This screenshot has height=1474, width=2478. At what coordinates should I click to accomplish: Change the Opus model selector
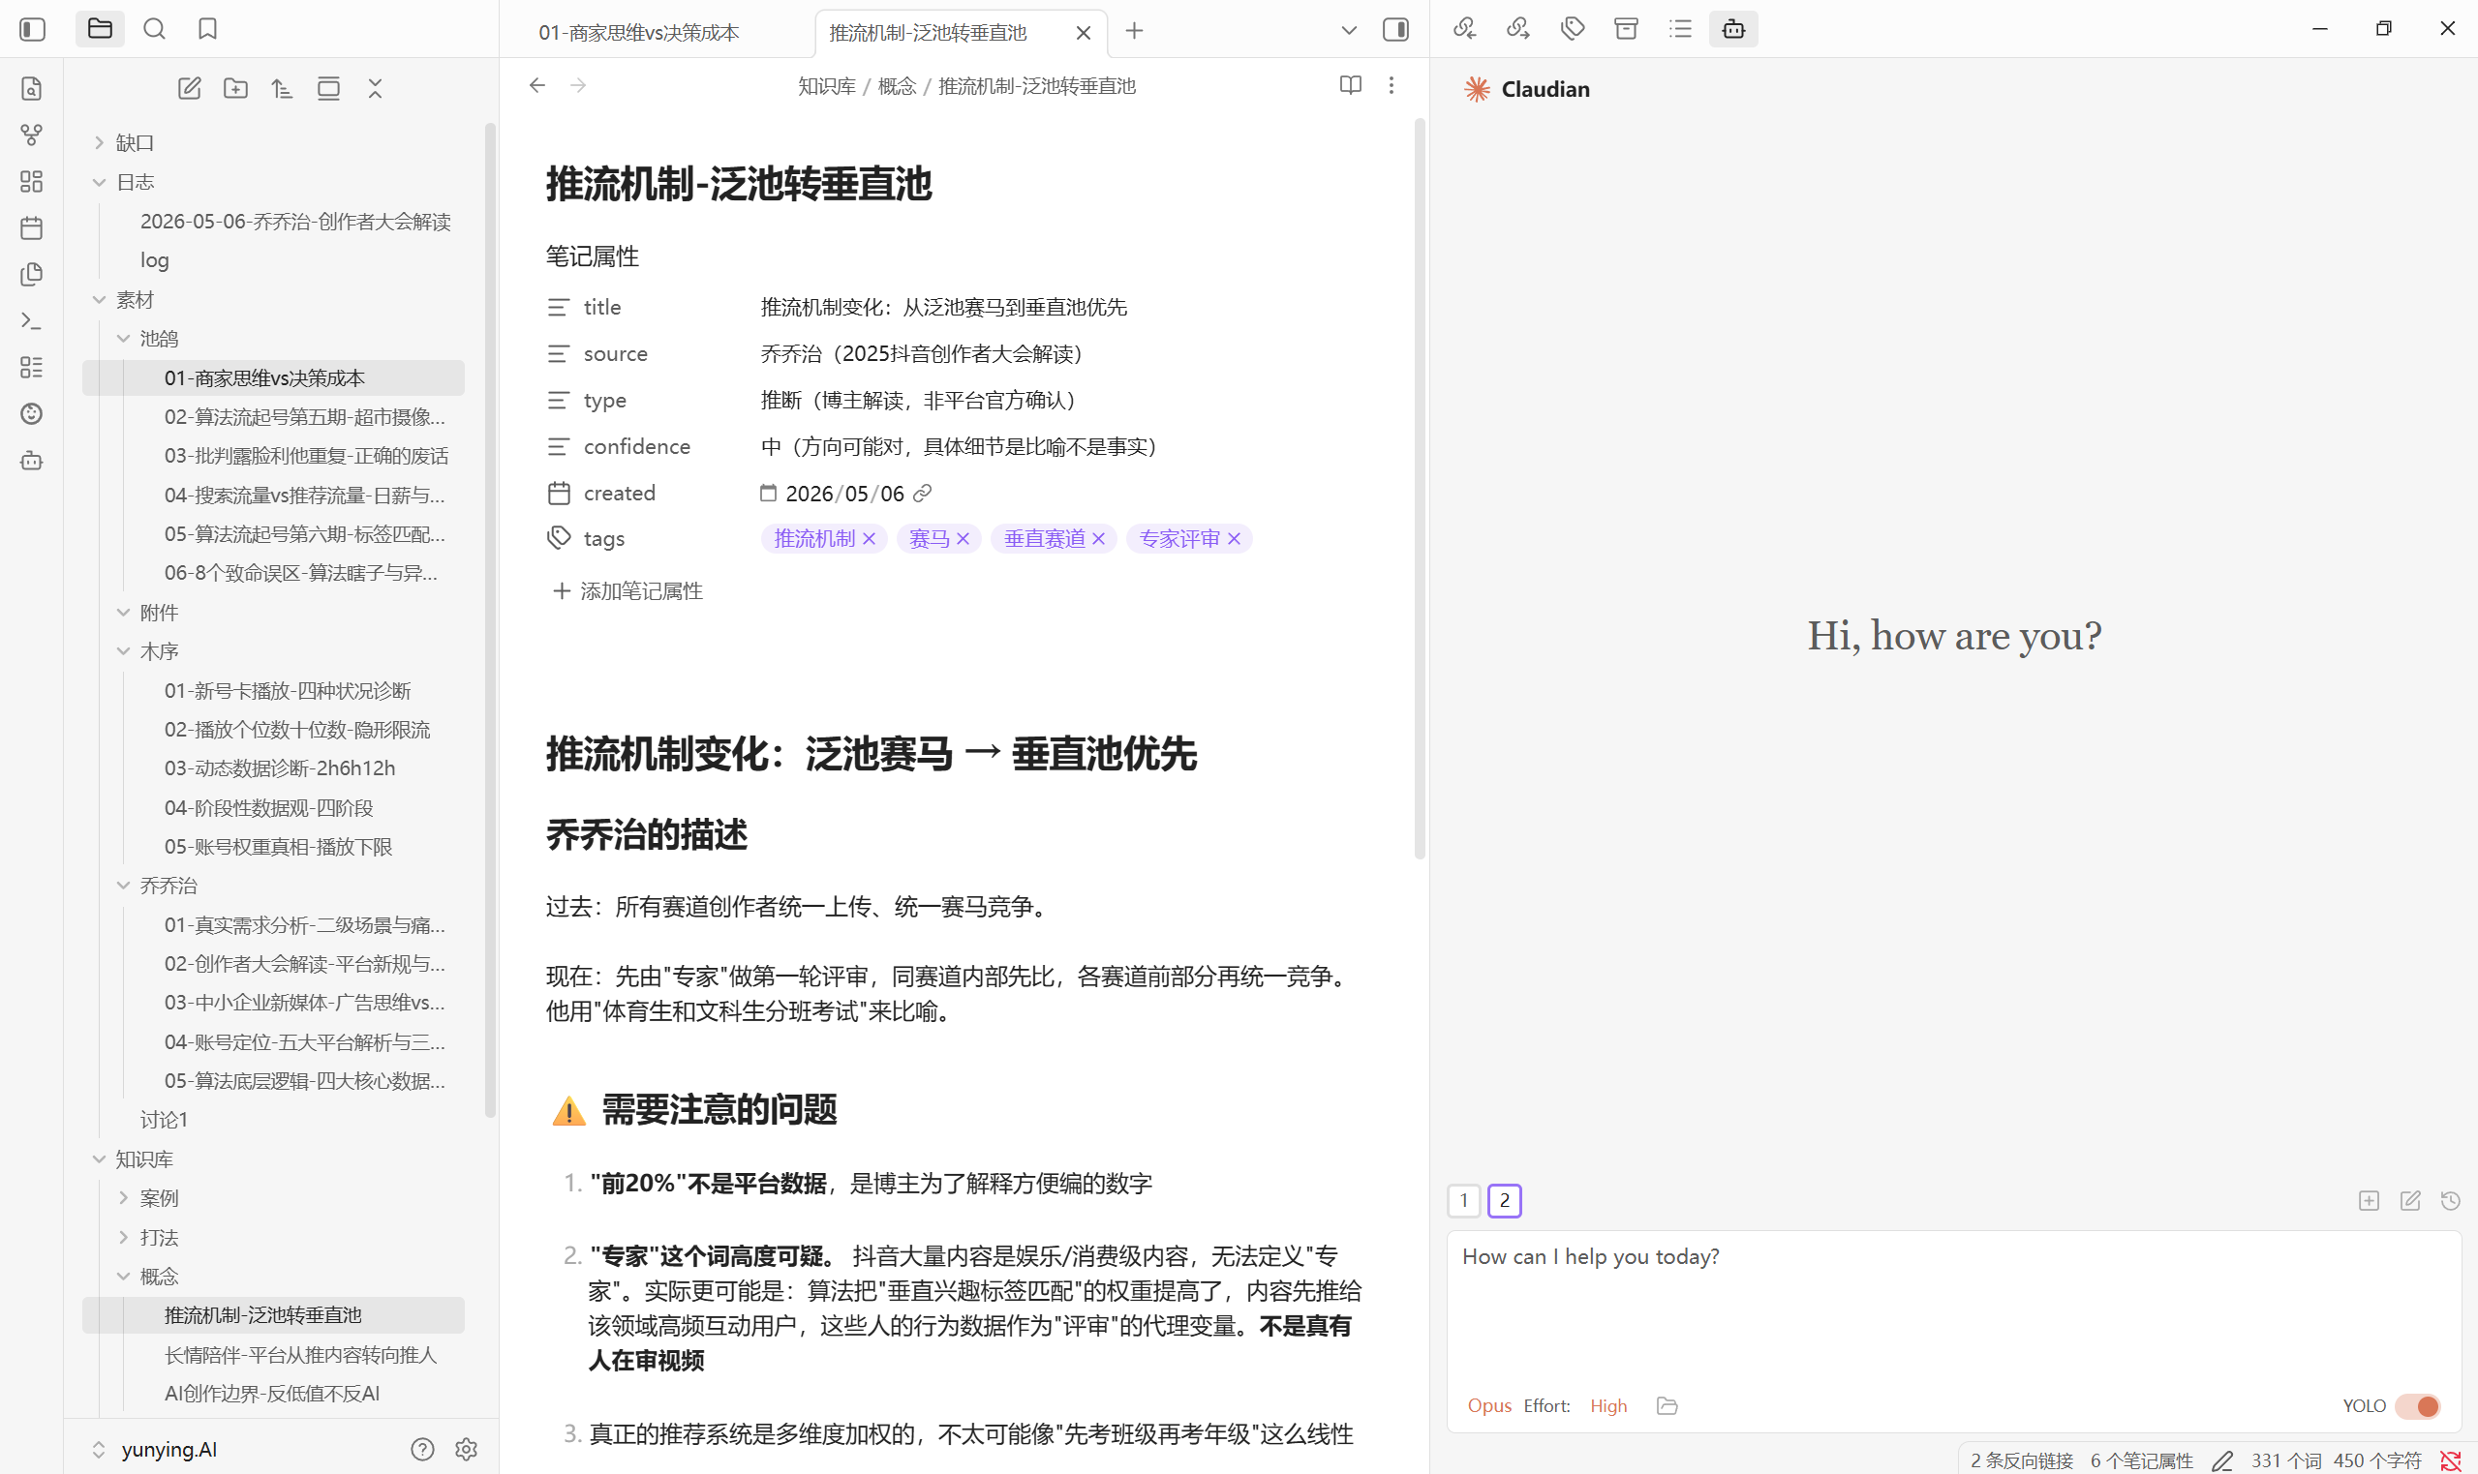[1489, 1405]
